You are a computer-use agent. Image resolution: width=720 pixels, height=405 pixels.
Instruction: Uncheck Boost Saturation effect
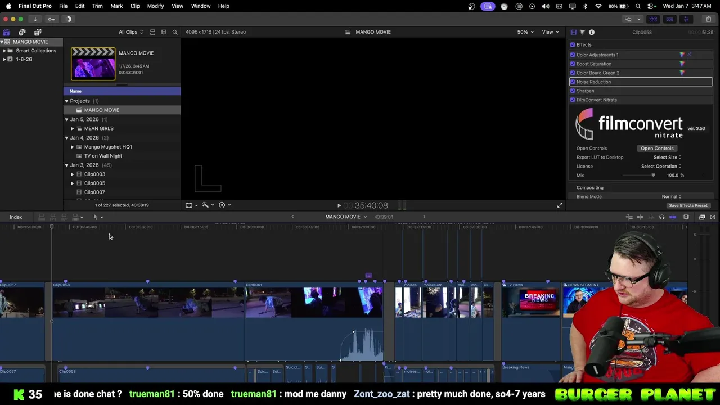click(x=573, y=64)
